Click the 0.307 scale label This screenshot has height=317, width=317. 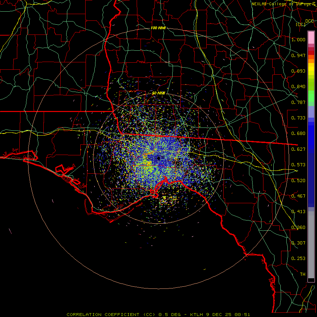pos(298,243)
